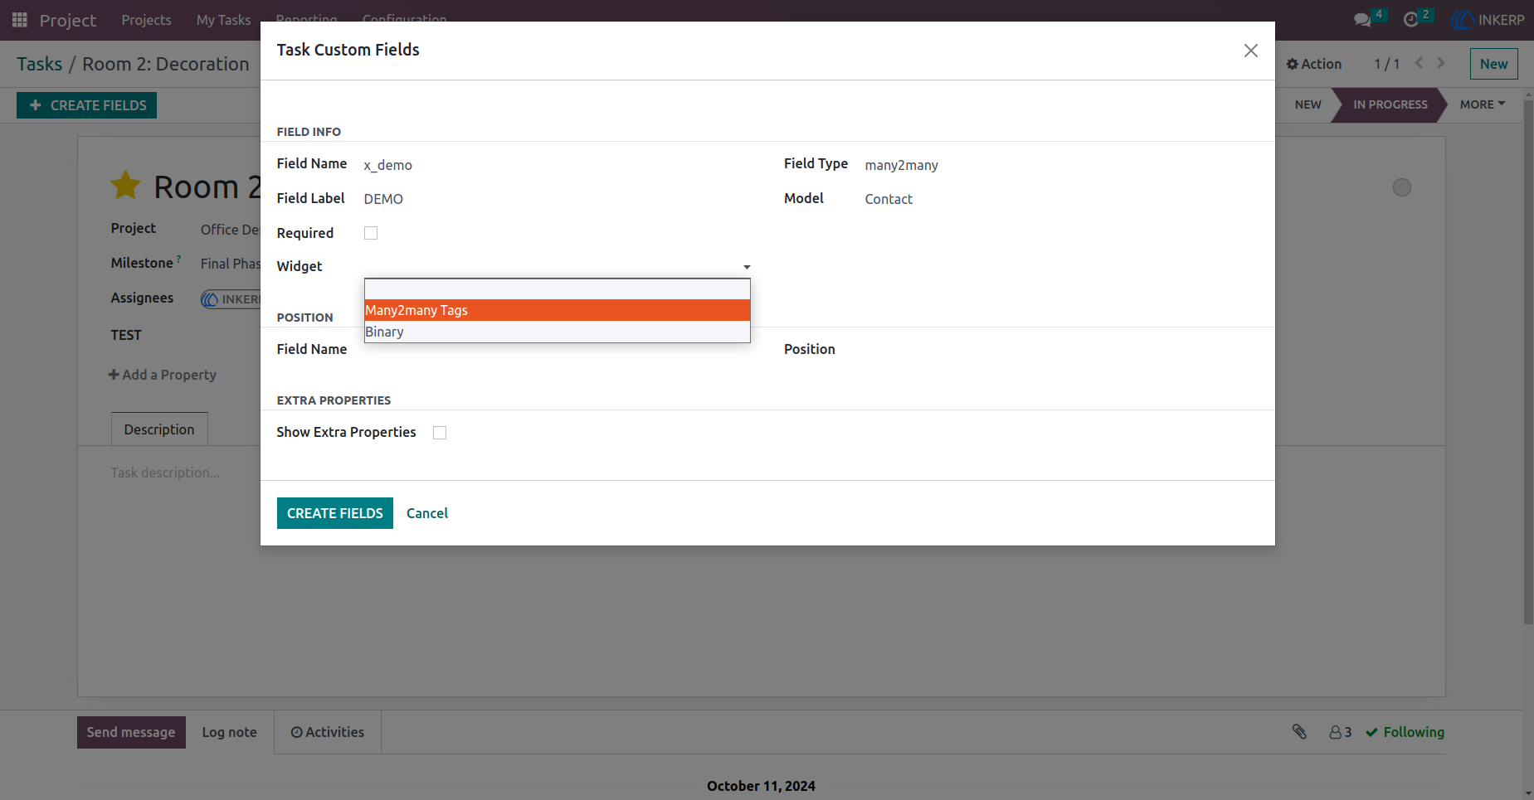Select Many2many Tags widget option
The width and height of the screenshot is (1534, 800).
558,310
